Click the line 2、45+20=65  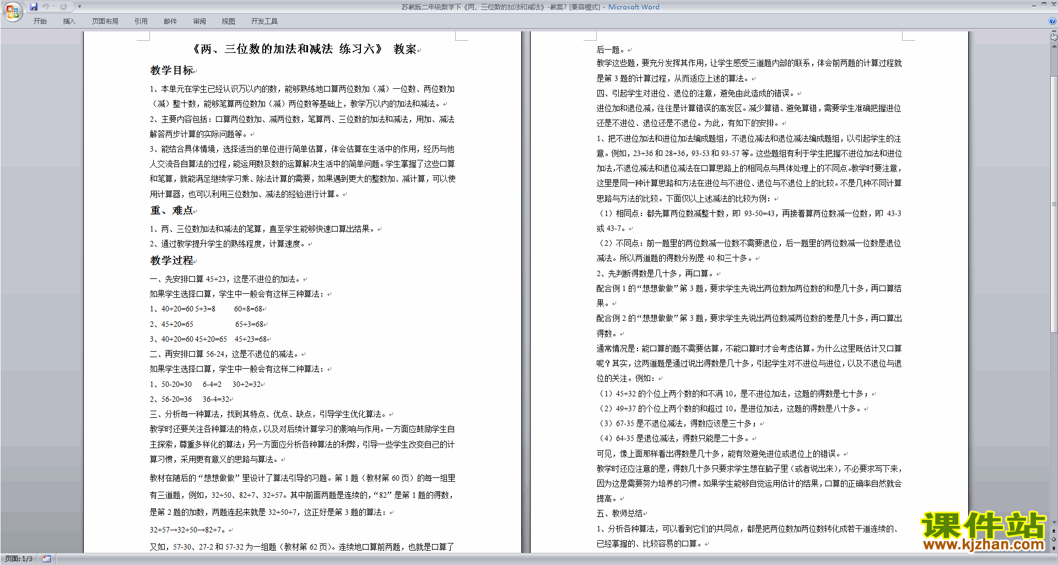click(x=207, y=325)
